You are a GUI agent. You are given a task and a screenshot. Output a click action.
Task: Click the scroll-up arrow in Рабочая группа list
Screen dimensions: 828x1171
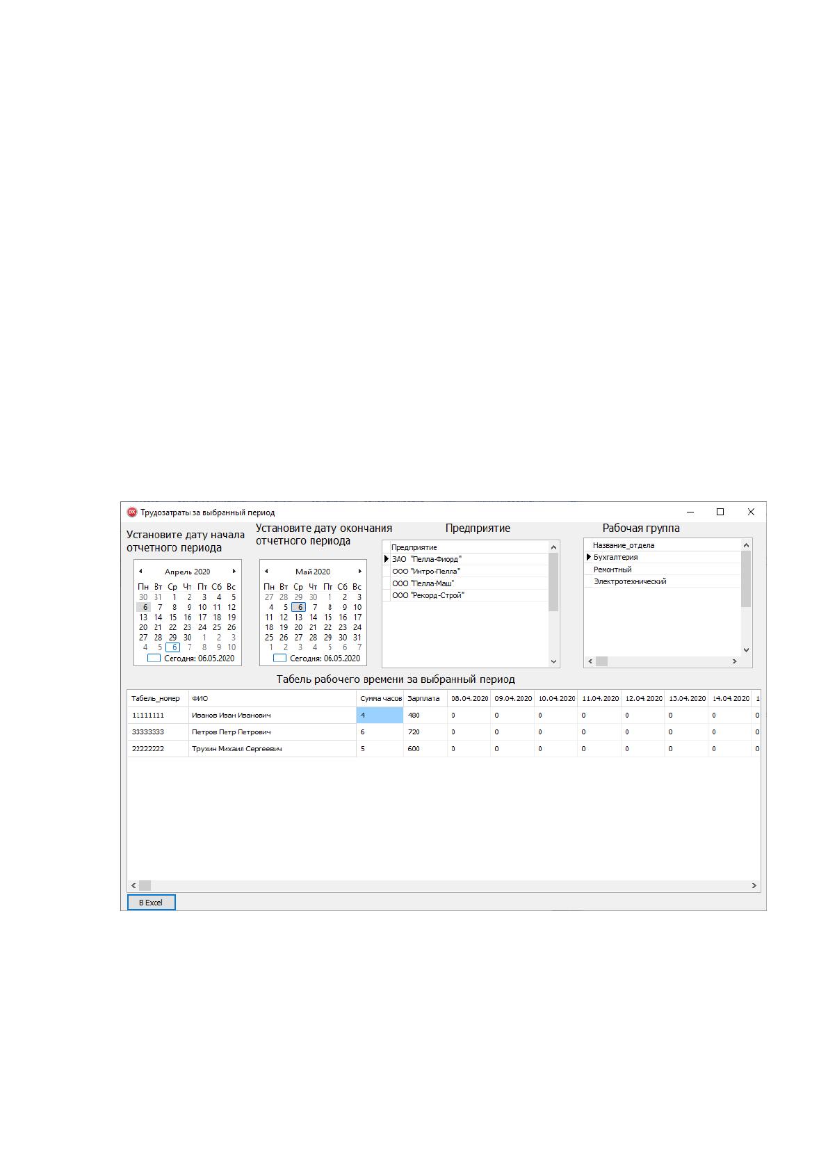tap(746, 545)
